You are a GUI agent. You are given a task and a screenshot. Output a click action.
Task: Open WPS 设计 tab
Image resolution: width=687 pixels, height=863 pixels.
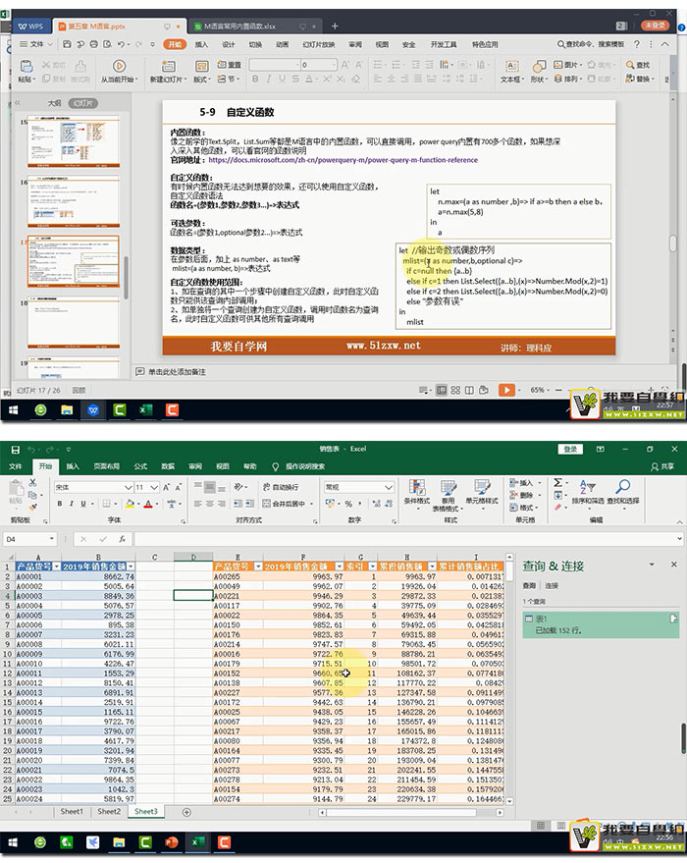click(x=229, y=44)
